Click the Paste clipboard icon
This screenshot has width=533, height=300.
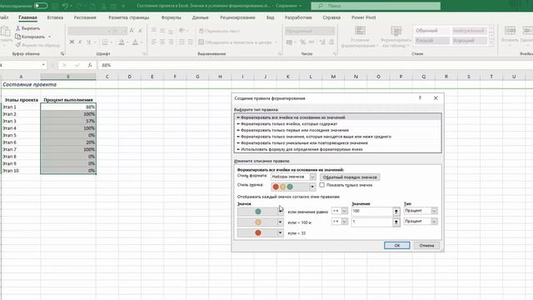coord(6,32)
